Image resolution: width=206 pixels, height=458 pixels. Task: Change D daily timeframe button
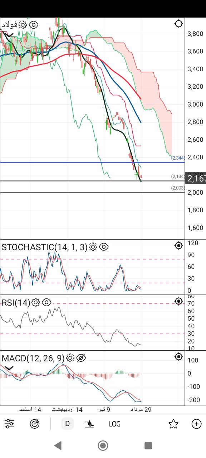coord(67,424)
